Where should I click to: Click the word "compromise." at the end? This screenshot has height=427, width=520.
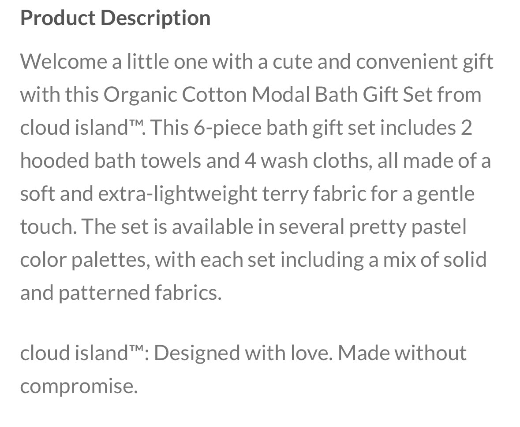79,386
